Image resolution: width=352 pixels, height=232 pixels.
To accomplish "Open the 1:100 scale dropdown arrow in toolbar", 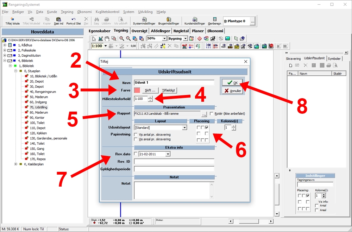I will tap(105, 46).
